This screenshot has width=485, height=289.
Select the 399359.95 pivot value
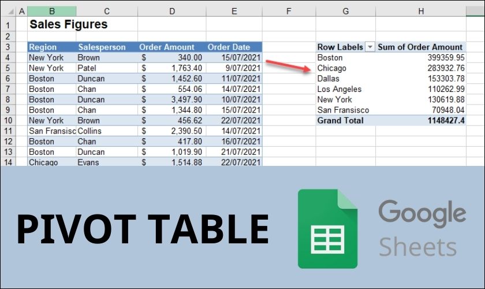coord(421,58)
